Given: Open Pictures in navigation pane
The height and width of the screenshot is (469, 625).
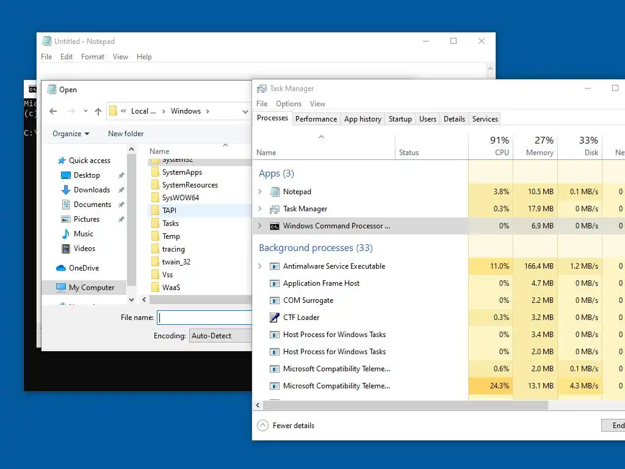Looking at the screenshot, I should [87, 219].
